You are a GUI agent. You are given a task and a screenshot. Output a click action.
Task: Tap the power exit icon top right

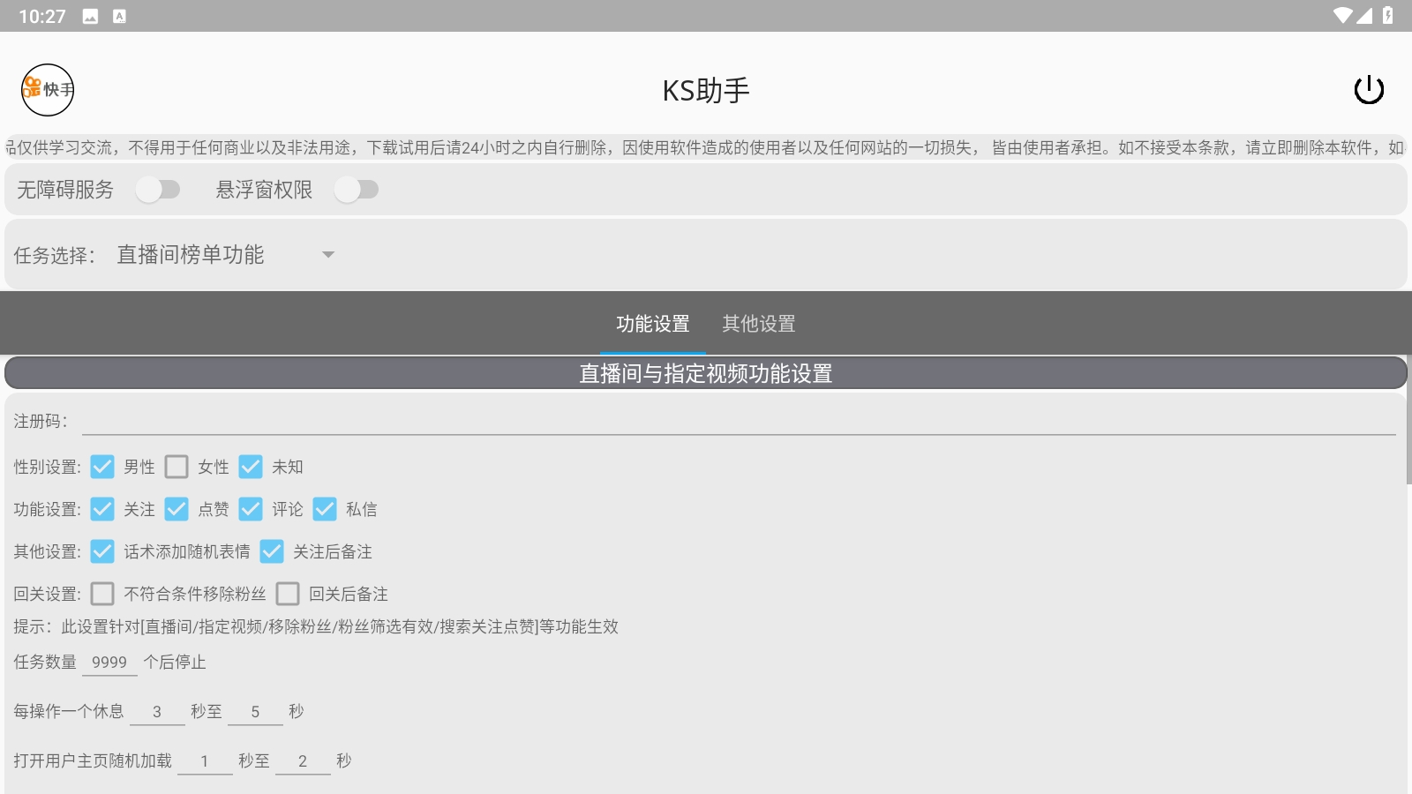tap(1368, 89)
